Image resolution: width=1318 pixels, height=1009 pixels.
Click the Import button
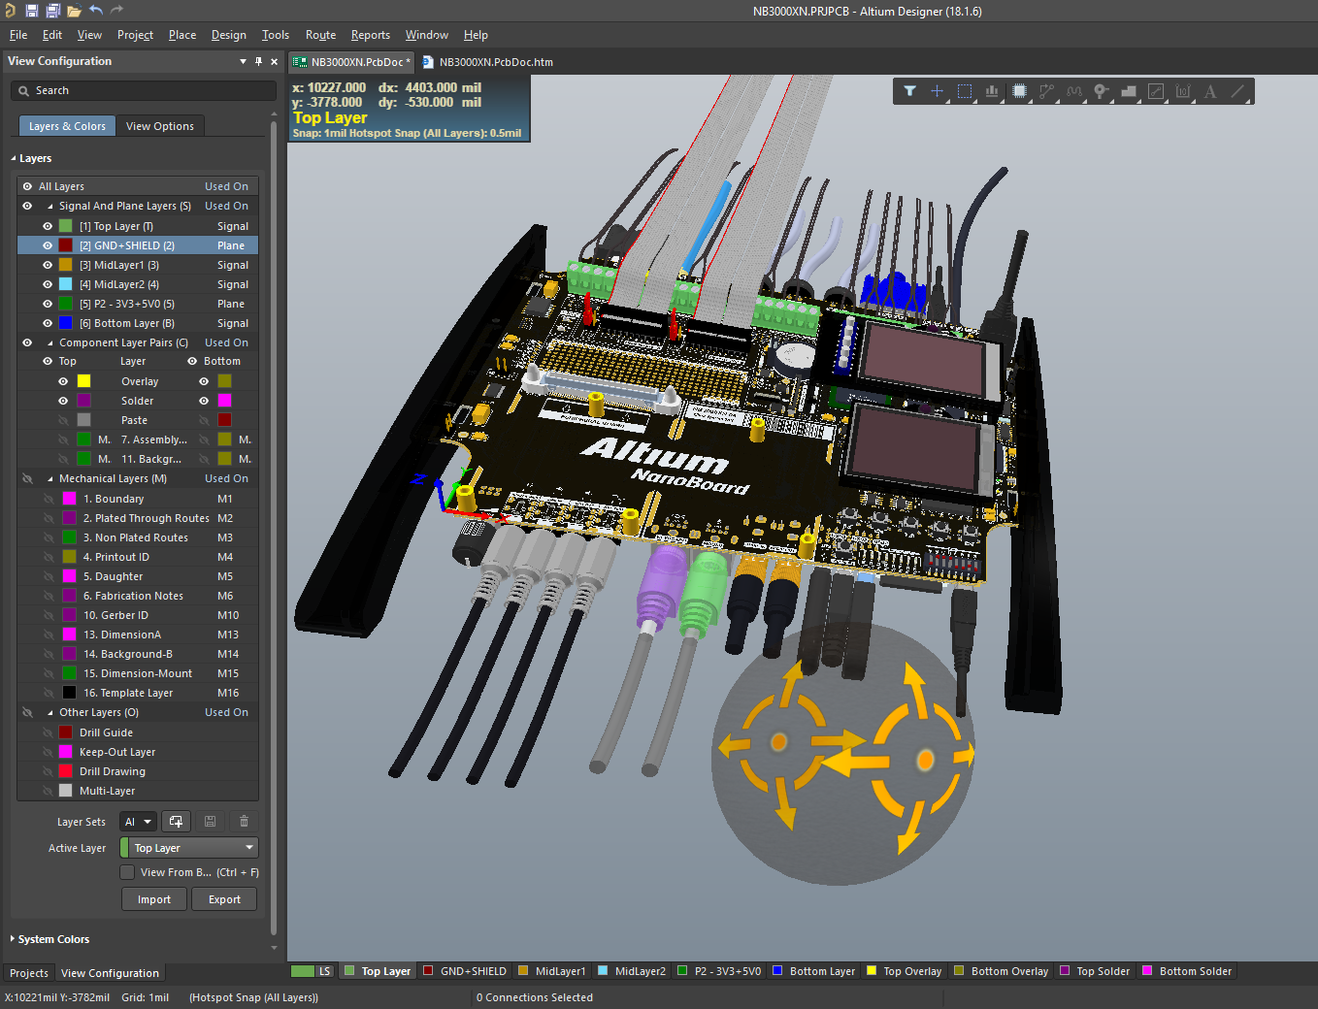pos(153,899)
